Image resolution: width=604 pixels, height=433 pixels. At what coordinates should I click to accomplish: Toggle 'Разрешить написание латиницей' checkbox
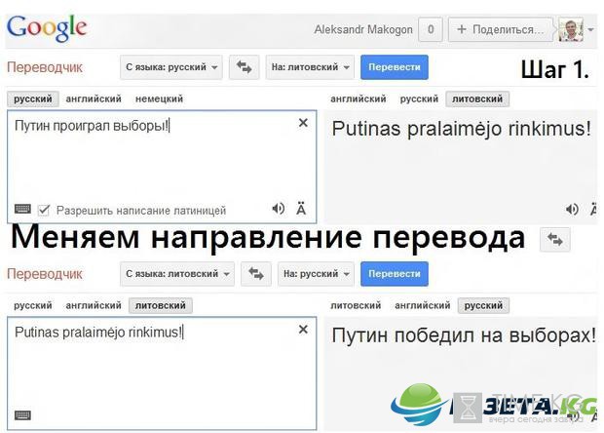pyautogui.click(x=44, y=210)
